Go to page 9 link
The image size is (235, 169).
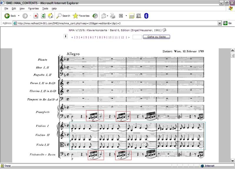[105, 37]
